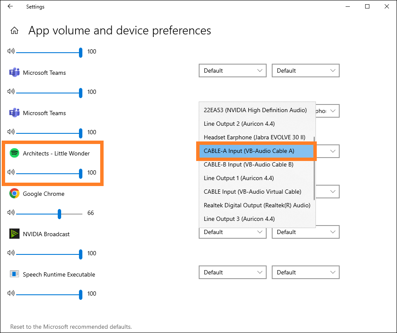This screenshot has width=397, height=333.
Task: Click 'Reset to the Microsoft recommended defaults.' text
Action: pyautogui.click(x=71, y=327)
